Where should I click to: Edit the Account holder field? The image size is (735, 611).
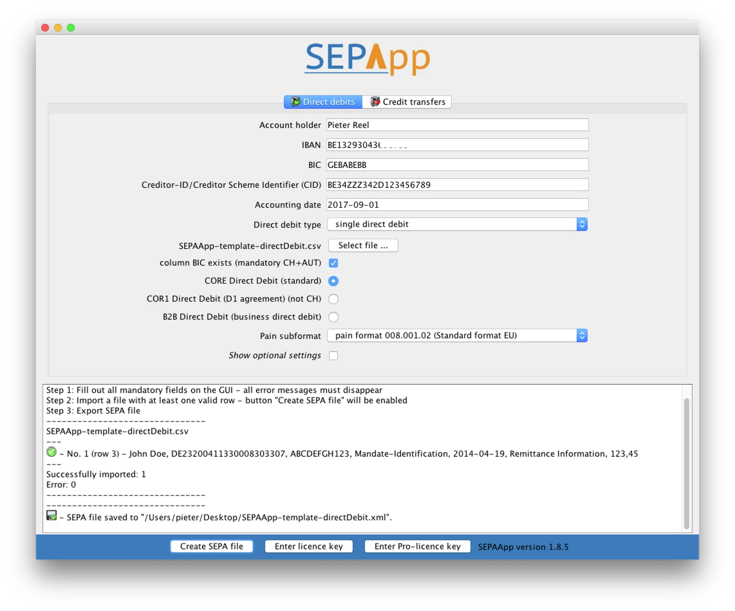(457, 125)
